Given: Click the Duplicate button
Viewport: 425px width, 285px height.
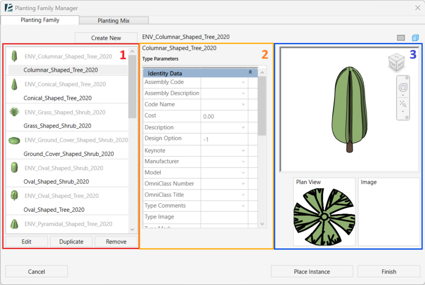Looking at the screenshot, I should point(71,242).
